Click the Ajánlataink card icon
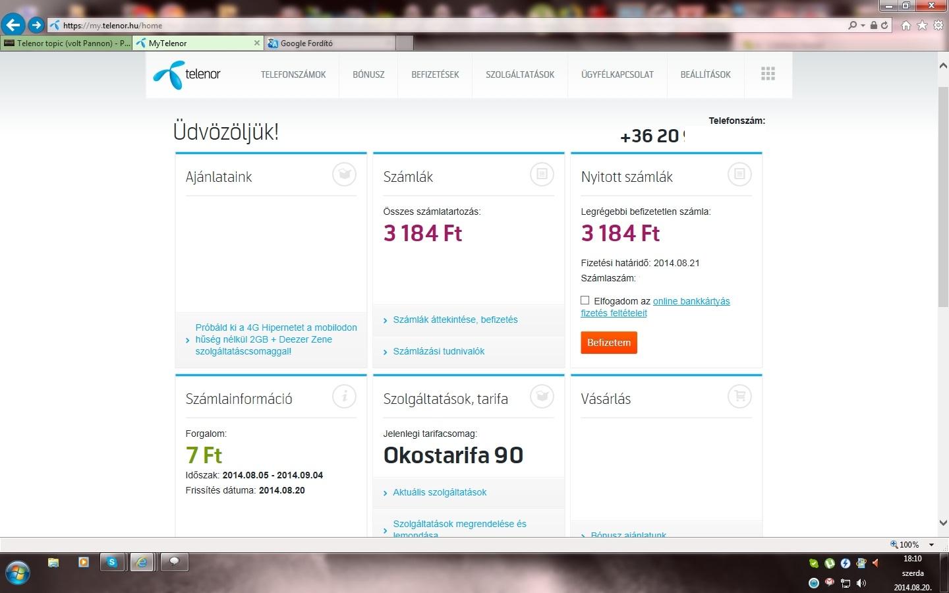 click(344, 174)
